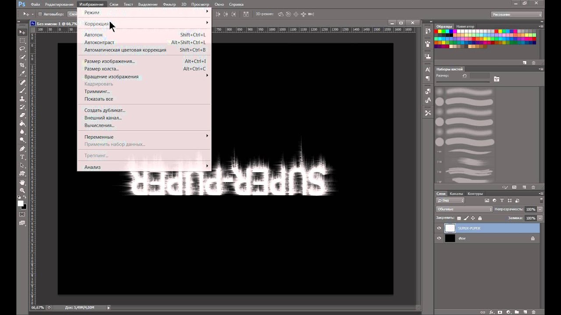This screenshot has width=561, height=315.
Task: Switch to the Навигатор tab
Action: (465, 26)
